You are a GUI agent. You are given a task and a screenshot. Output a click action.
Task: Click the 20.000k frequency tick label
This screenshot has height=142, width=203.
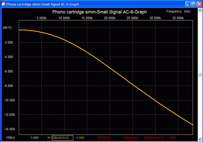tap(109, 18)
